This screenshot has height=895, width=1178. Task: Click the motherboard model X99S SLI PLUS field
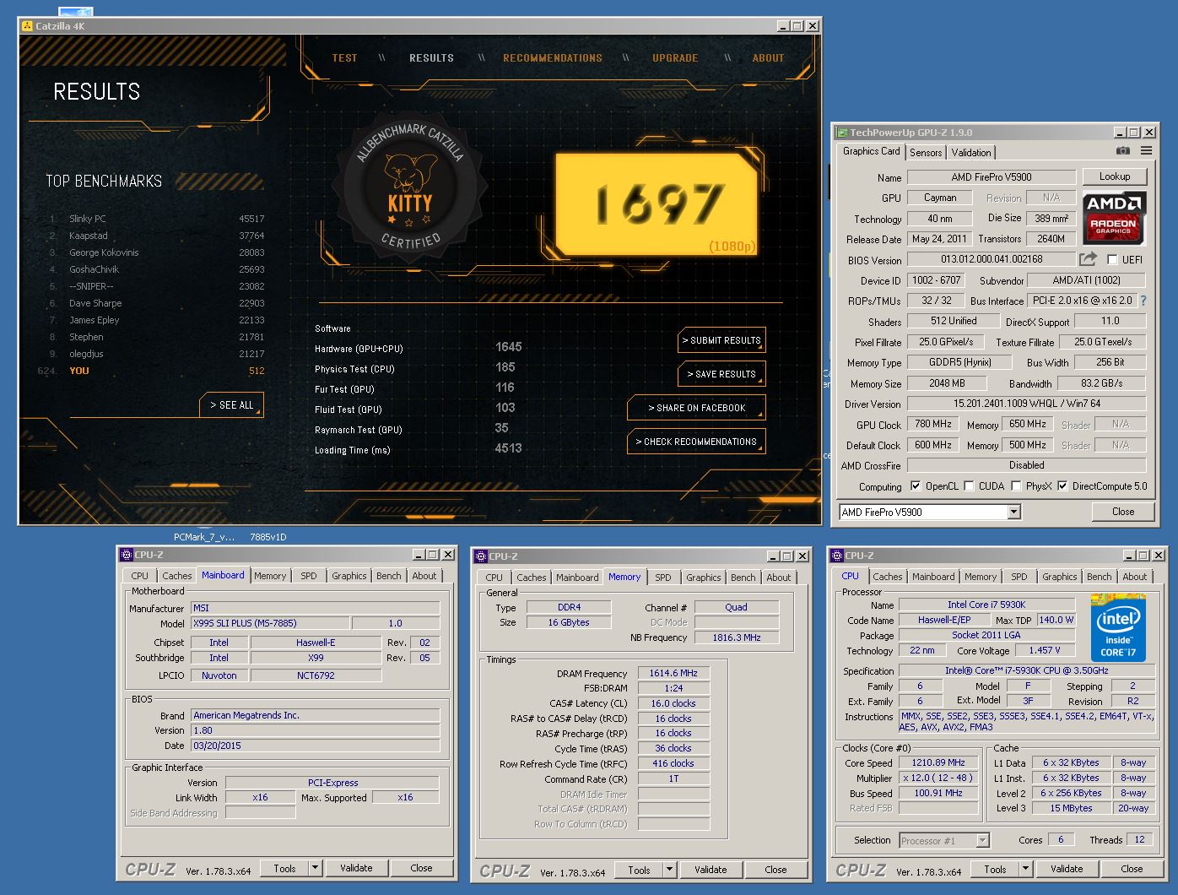click(x=270, y=623)
